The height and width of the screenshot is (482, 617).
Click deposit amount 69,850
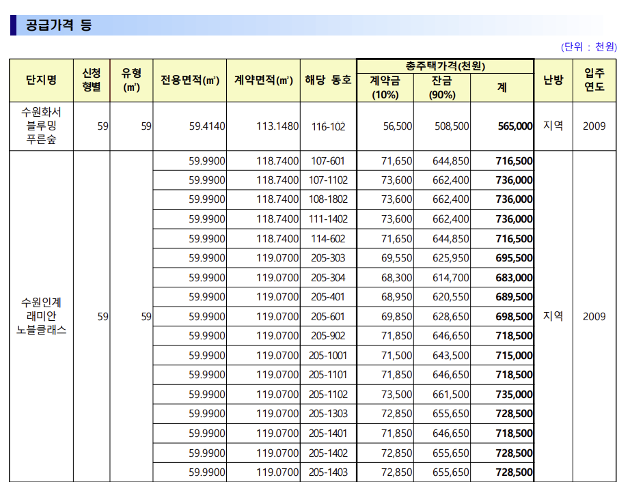click(x=396, y=317)
